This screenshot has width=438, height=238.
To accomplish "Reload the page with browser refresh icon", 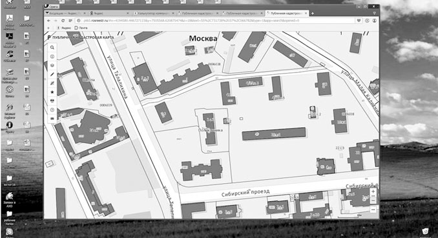I will coord(63,21).
